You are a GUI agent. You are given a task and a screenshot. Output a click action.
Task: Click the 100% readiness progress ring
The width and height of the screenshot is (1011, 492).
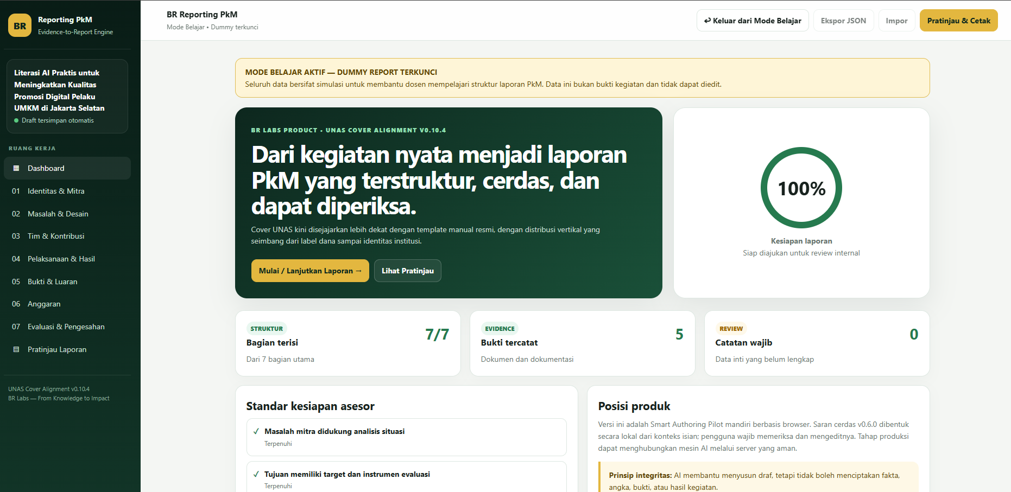click(x=801, y=188)
